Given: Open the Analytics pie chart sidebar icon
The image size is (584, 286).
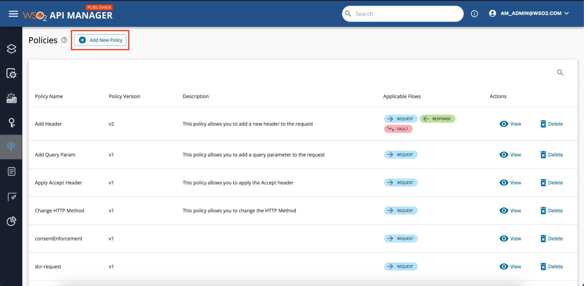Looking at the screenshot, I should 11,221.
